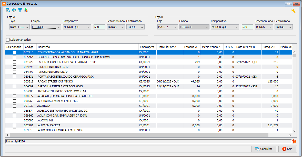Click the horizontal scrollbar left arrow
This screenshot has width=302, height=157.
7,135
